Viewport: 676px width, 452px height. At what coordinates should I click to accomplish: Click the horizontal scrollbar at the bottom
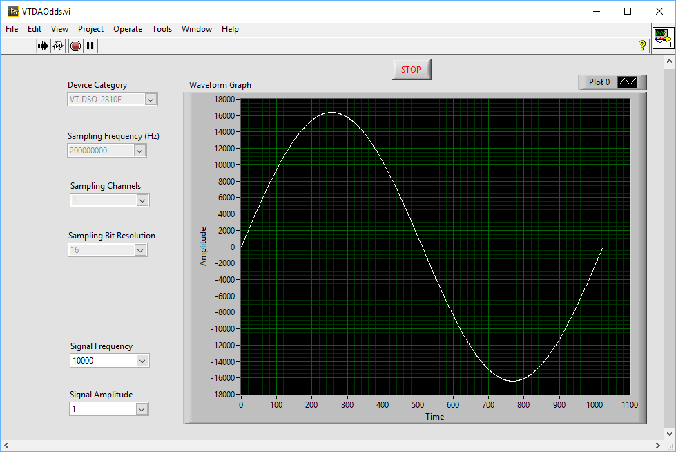tap(331, 445)
